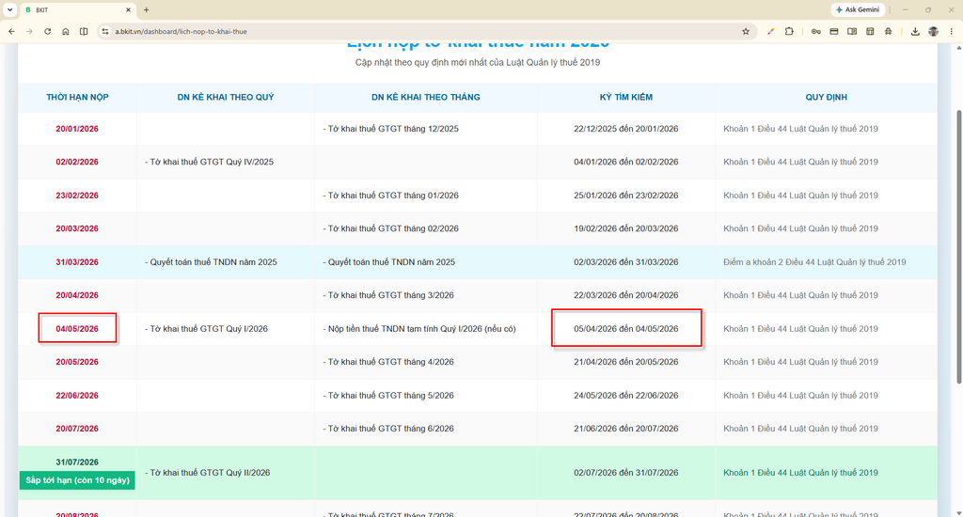Select deadline date 20/05/2026
This screenshot has width=963, height=517.
pyautogui.click(x=77, y=362)
